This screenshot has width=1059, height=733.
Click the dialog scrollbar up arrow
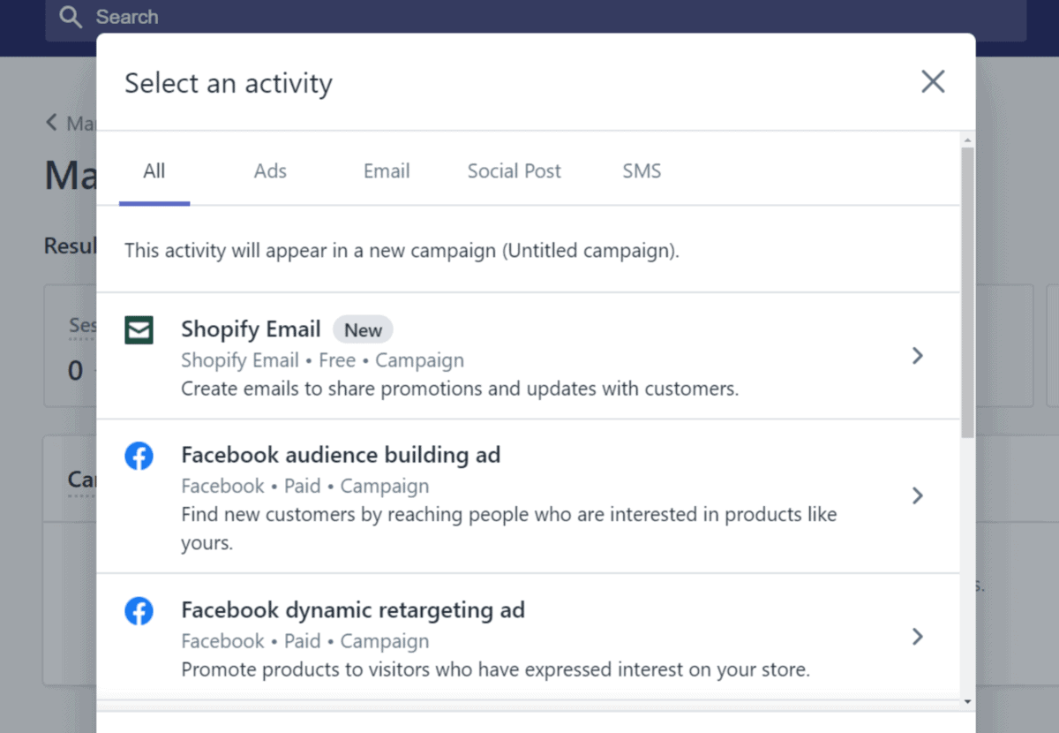(968, 140)
